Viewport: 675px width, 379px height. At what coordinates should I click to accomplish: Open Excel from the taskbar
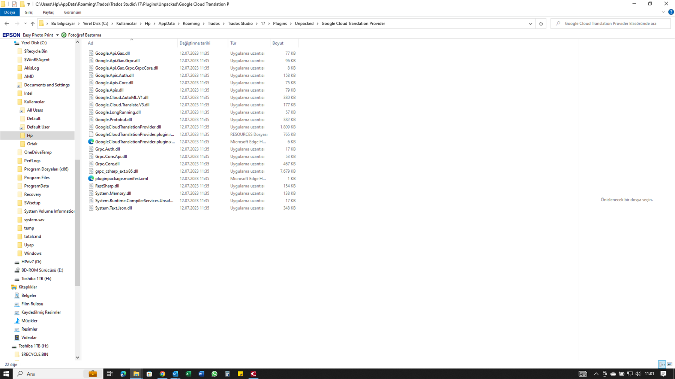pyautogui.click(x=188, y=374)
